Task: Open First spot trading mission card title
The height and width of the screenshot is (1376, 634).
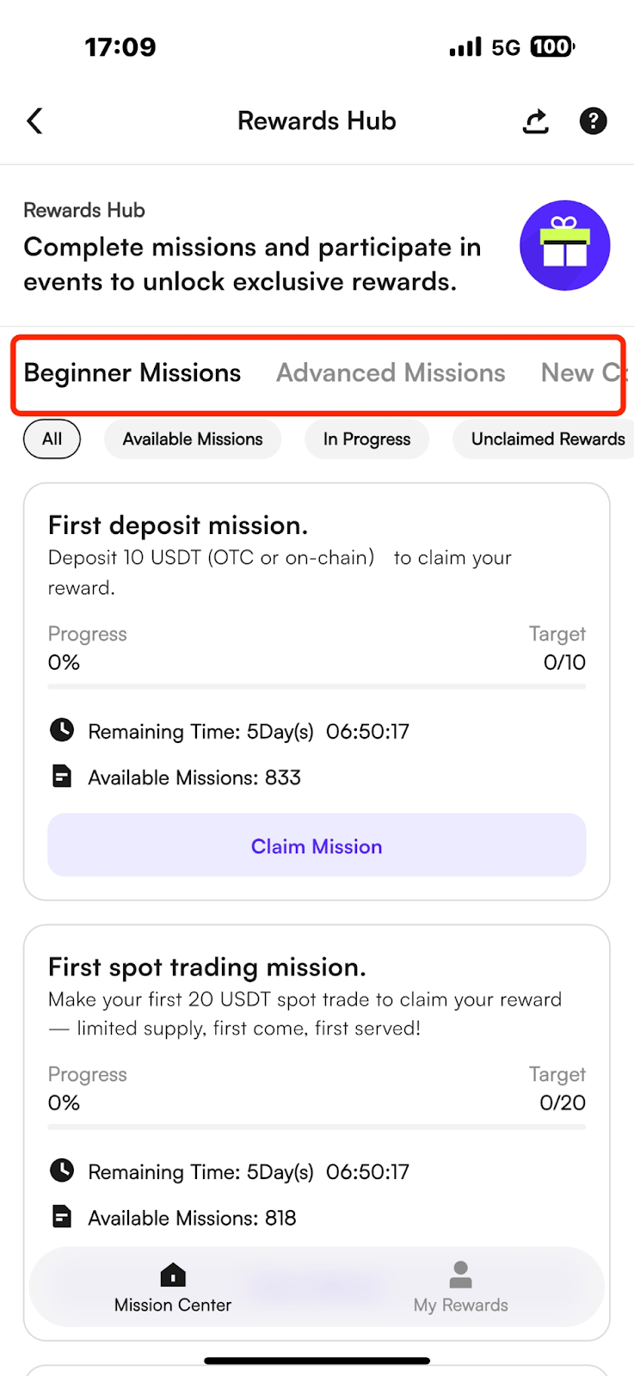Action: [207, 967]
